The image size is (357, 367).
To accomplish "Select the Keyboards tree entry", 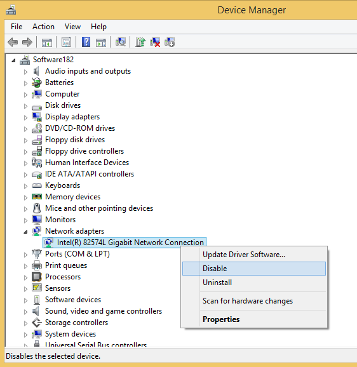I will point(62,185).
